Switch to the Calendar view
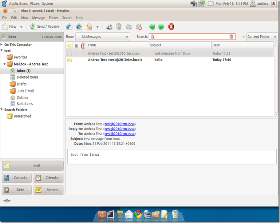This screenshot has height=223, width=280. click(x=48, y=178)
